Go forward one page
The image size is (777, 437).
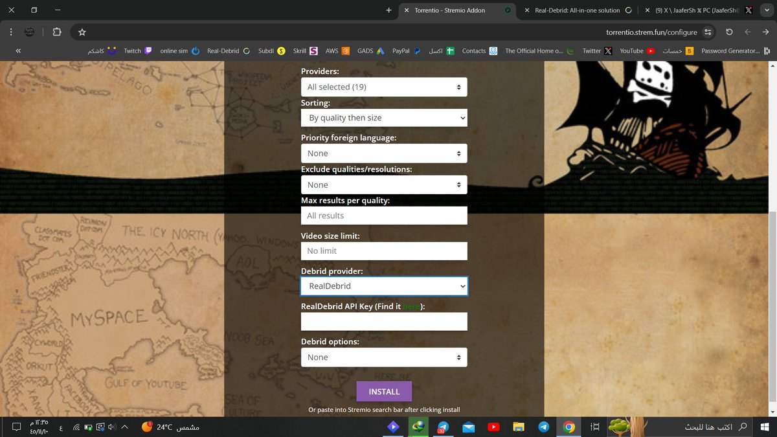pyautogui.click(x=748, y=32)
